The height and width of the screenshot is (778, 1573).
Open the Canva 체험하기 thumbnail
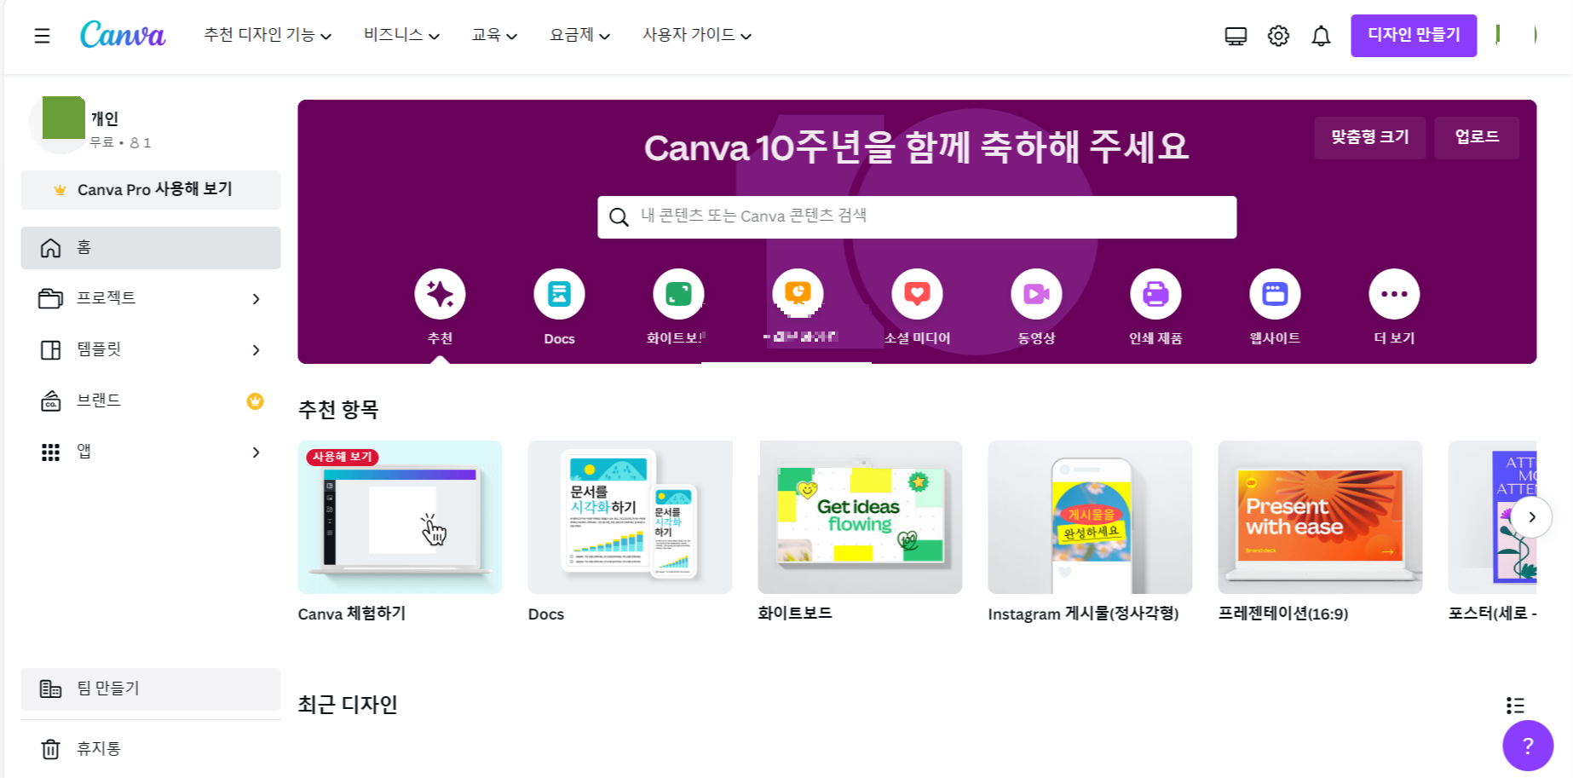[x=400, y=517]
